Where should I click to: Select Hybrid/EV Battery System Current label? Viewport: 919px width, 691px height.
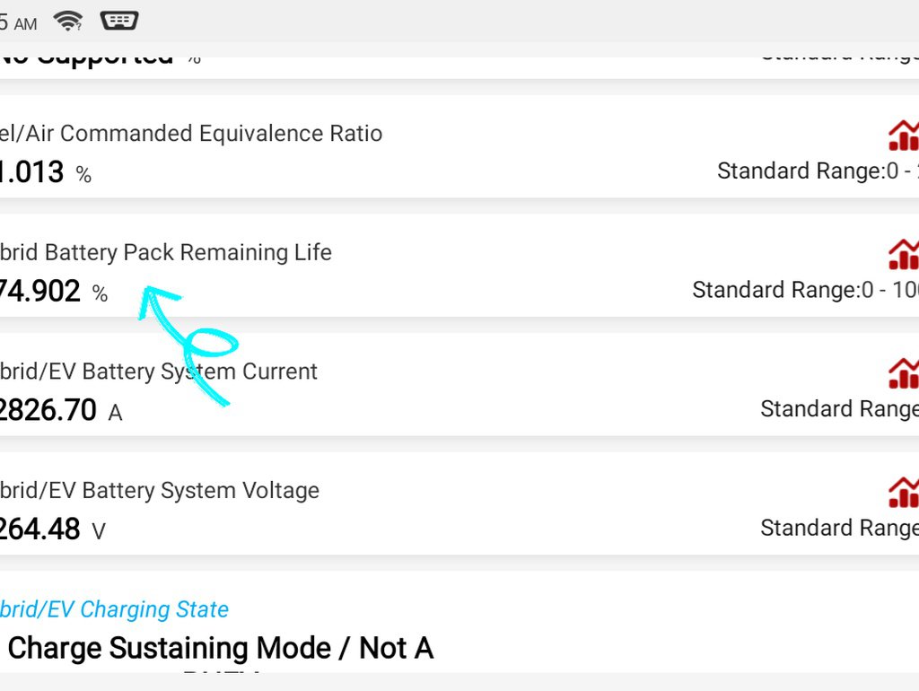[158, 372]
